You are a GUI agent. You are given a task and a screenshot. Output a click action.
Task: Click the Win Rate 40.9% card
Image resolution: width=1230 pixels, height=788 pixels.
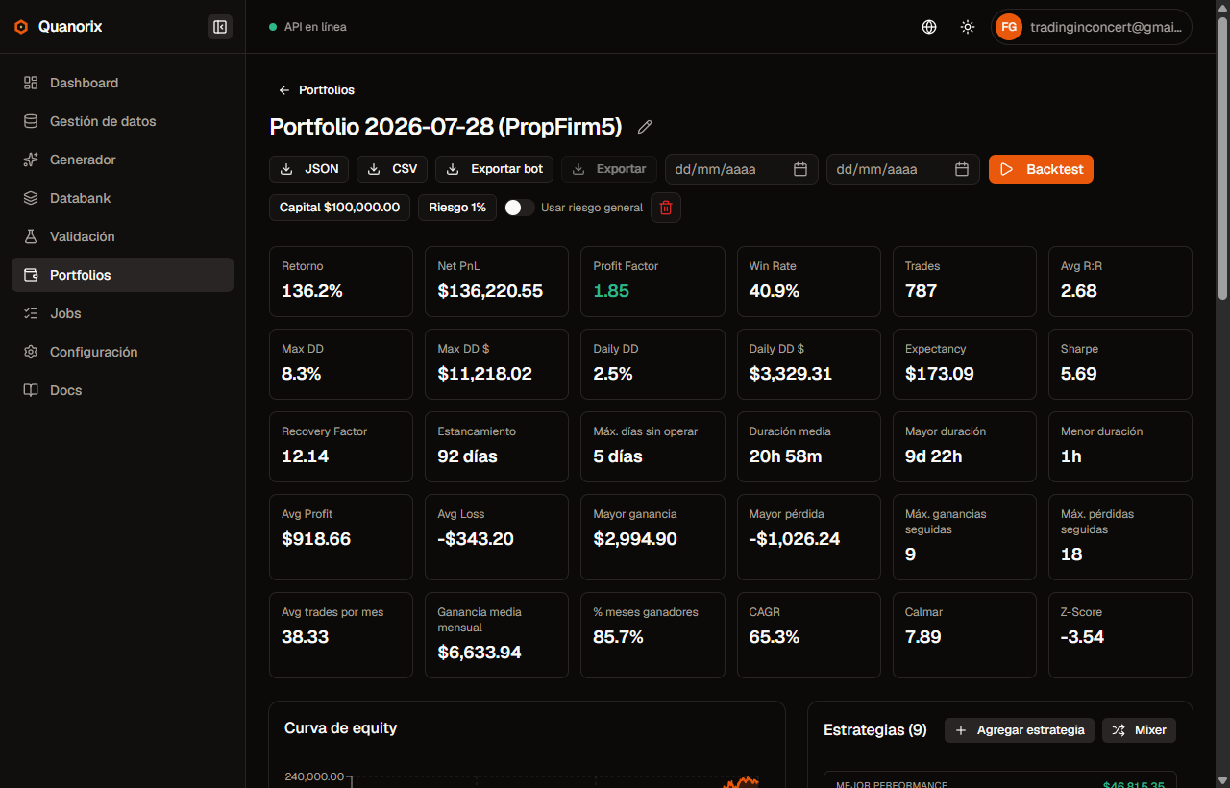click(x=809, y=282)
